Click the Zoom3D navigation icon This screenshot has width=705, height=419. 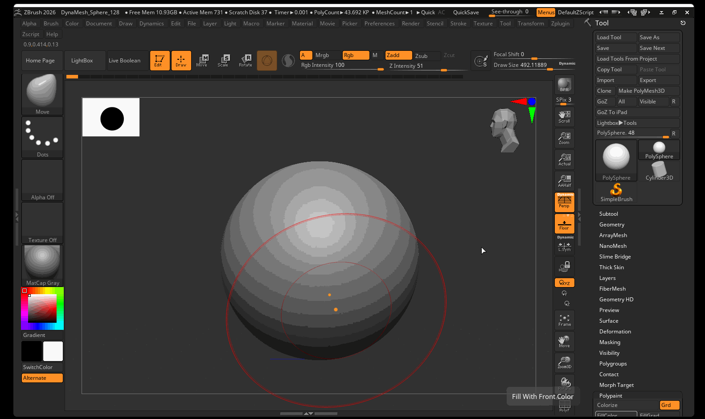tap(564, 362)
